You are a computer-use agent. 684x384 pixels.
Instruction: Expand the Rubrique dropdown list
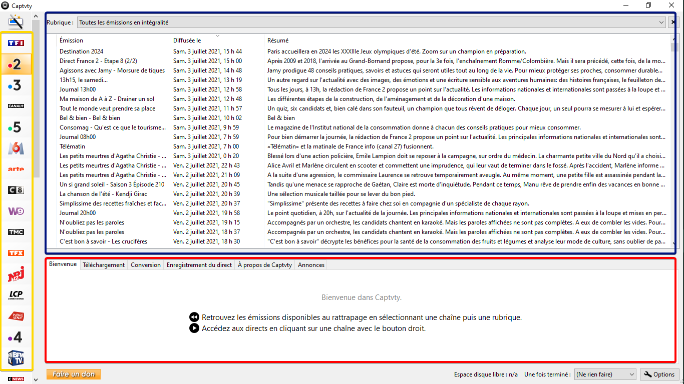click(x=661, y=22)
